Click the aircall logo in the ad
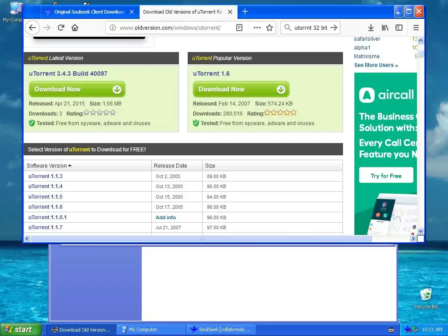Image resolution: width=448 pixels, height=336 pixels. [x=386, y=95]
